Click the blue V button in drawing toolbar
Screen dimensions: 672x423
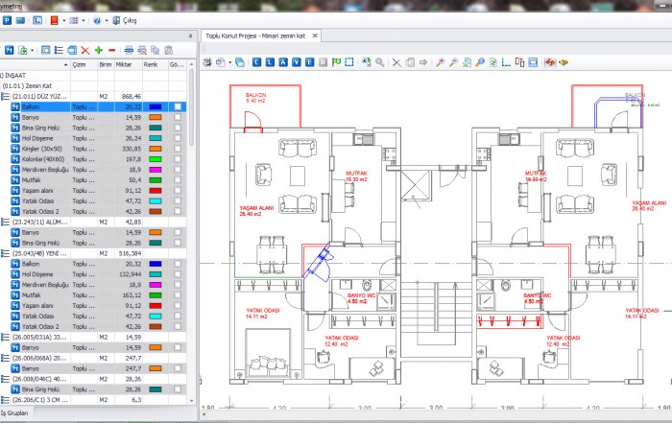297,62
